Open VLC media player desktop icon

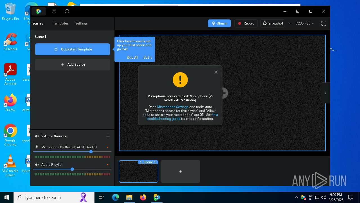tap(10, 166)
